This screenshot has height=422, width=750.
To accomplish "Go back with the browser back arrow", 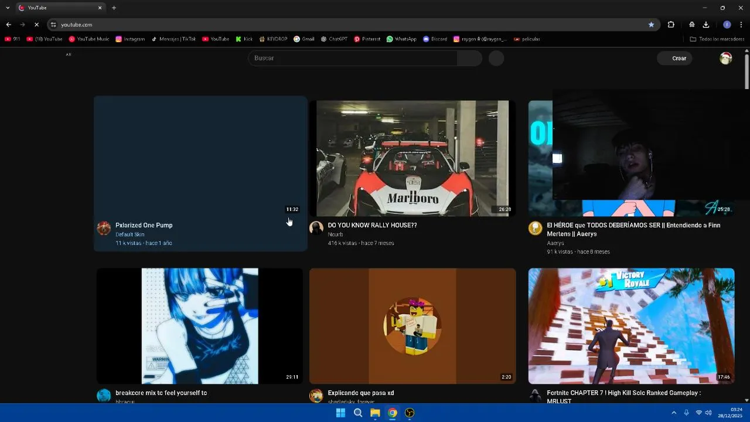I will point(8,25).
